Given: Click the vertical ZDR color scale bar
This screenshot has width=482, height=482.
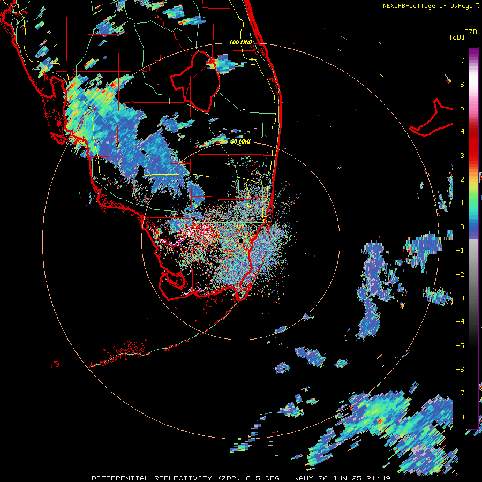Looking at the screenshot, I should [x=473, y=238].
